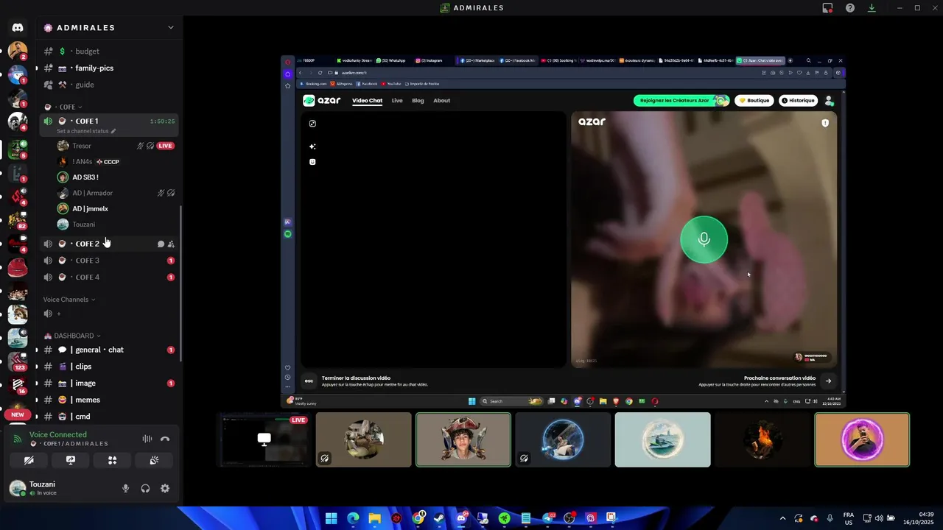Open general · chat channel
This screenshot has height=530, width=943.
point(109,350)
